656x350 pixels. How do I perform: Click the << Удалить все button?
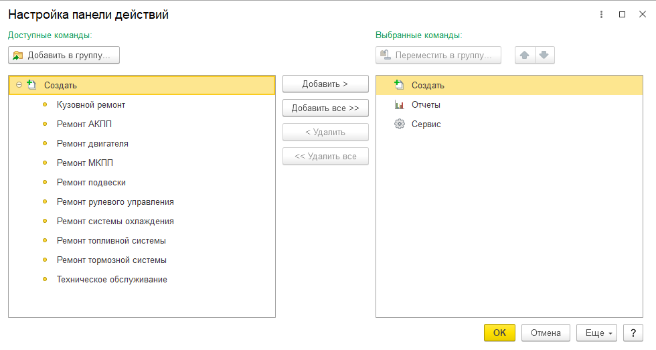(x=325, y=157)
